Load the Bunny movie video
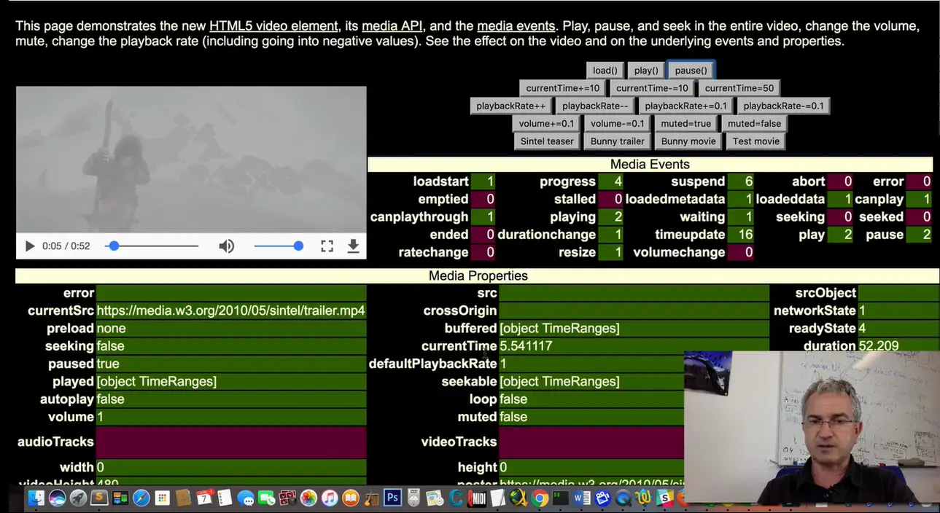 pyautogui.click(x=688, y=141)
